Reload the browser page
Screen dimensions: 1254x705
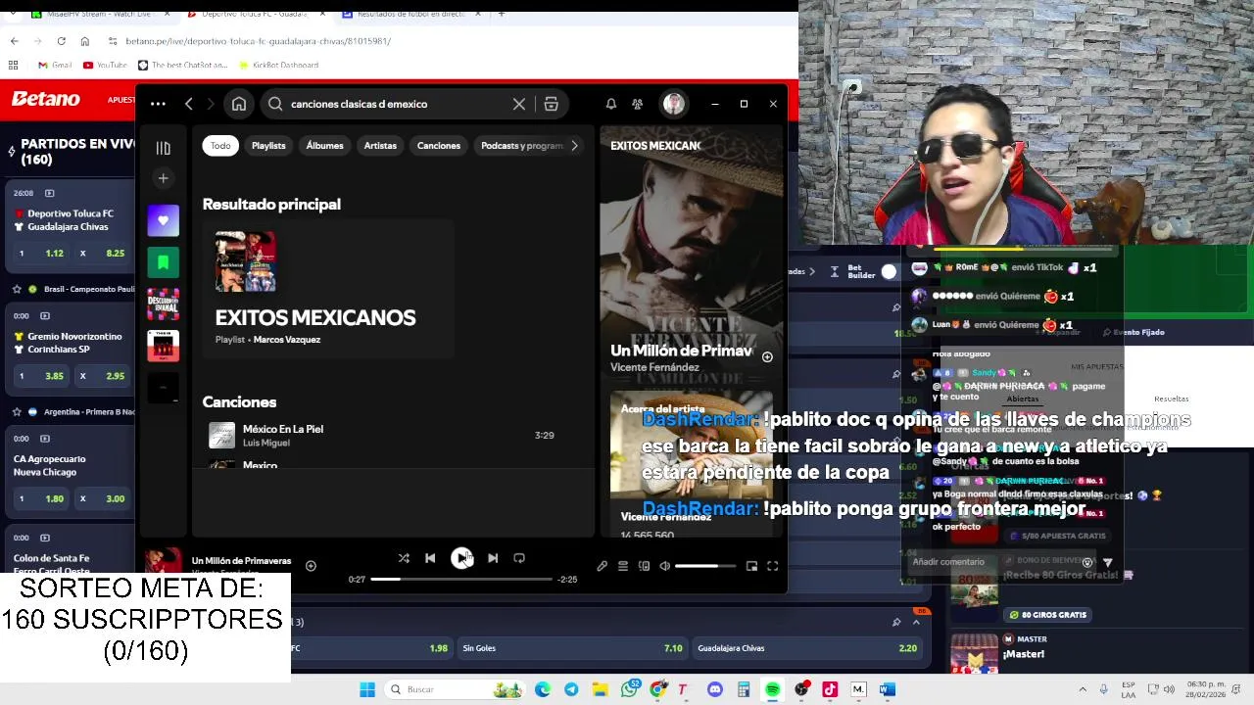click(61, 41)
